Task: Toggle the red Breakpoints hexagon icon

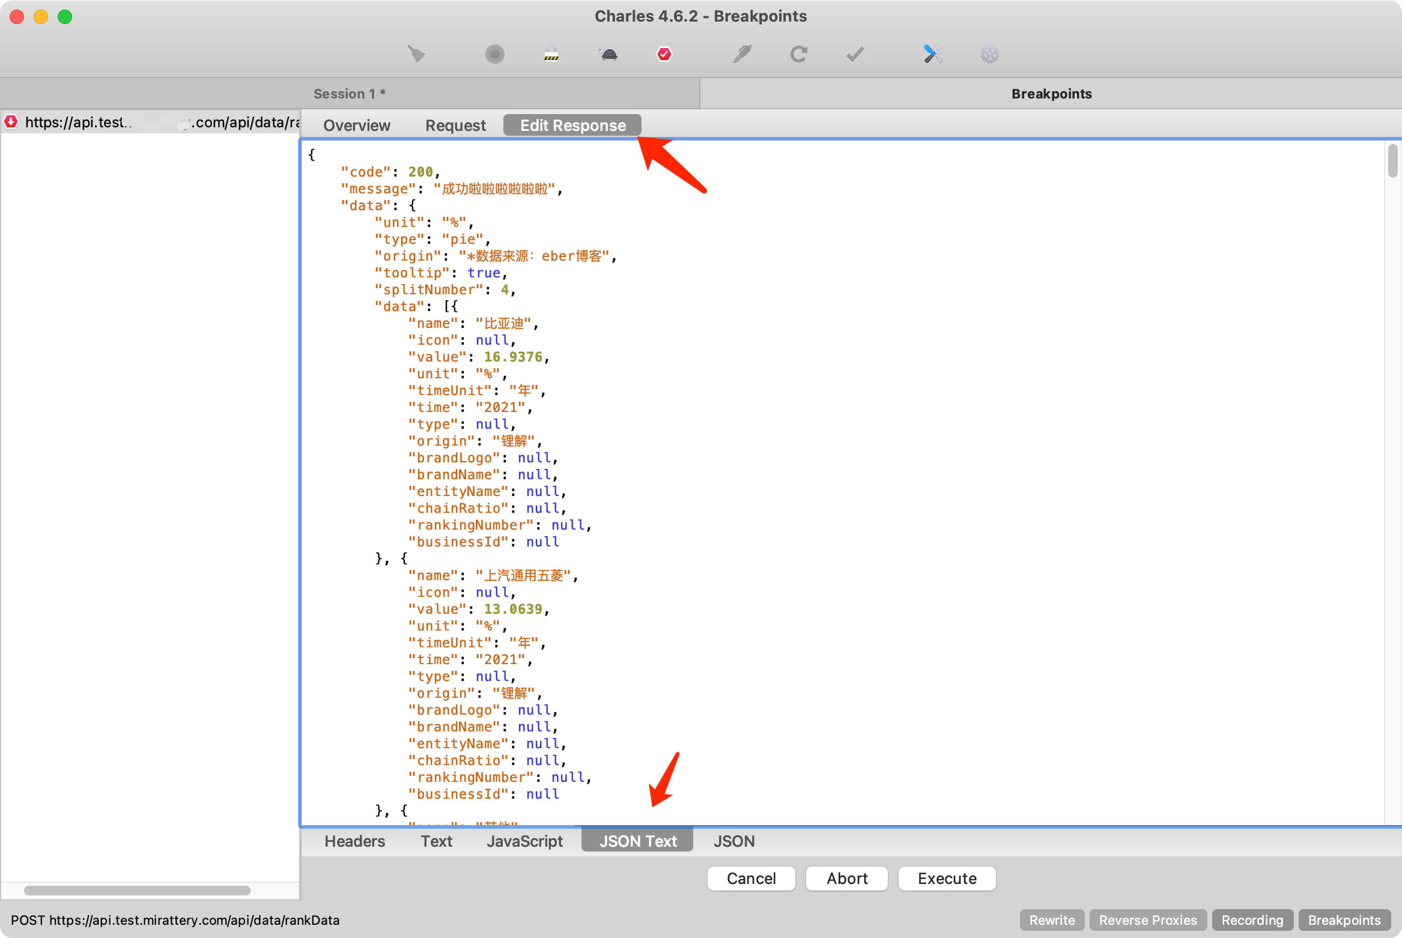Action: click(x=664, y=55)
